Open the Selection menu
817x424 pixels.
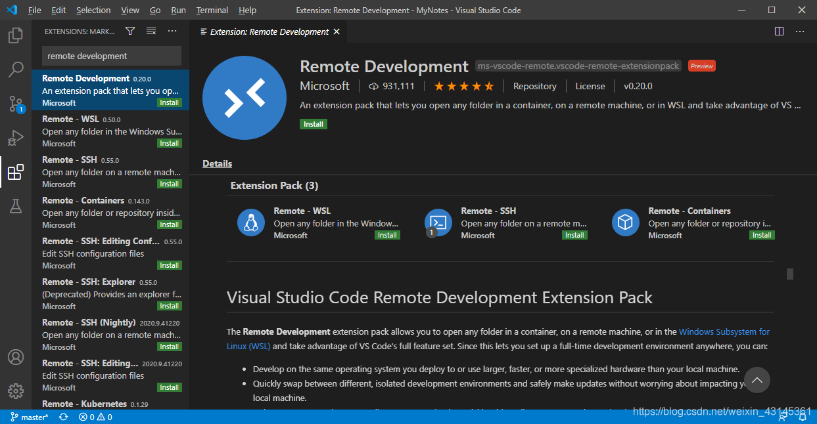(93, 10)
